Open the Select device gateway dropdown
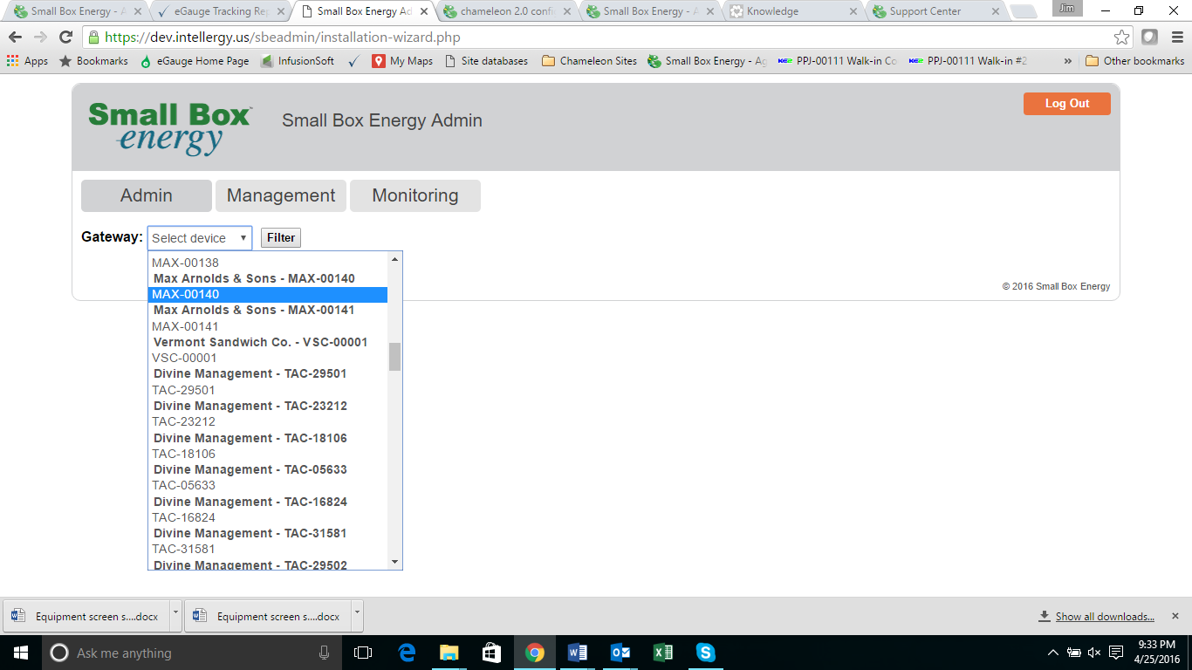Image resolution: width=1192 pixels, height=670 pixels. coord(200,237)
